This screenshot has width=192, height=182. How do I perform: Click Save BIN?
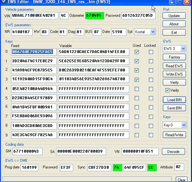174,108
